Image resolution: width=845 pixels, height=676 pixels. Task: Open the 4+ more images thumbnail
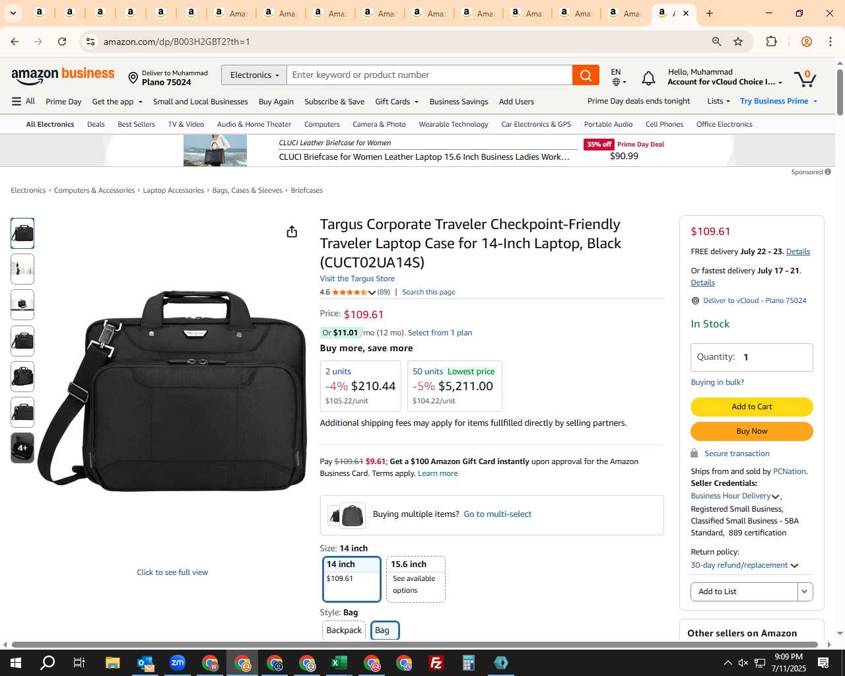22,448
